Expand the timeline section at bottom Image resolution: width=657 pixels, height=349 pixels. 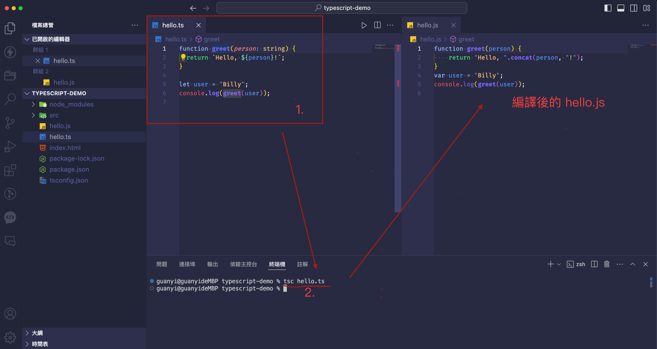[84, 344]
